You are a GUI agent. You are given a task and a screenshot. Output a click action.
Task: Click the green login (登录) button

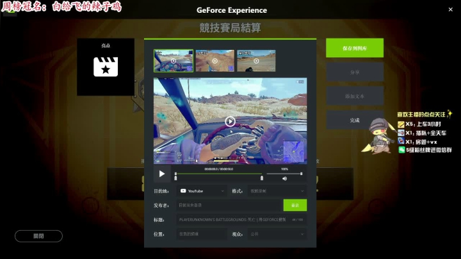[x=295, y=205]
